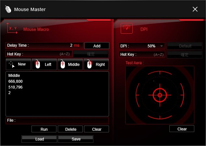Focus the DPI Hot Key field
Viewport: 206px width, 146px height.
pyautogui.click(x=142, y=55)
